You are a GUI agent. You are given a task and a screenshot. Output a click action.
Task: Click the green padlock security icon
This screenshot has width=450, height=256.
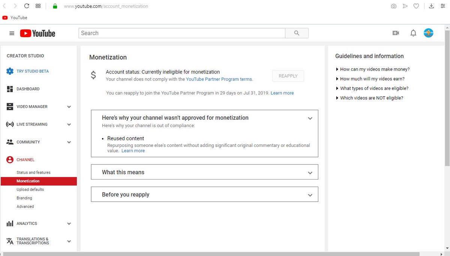[x=55, y=6]
